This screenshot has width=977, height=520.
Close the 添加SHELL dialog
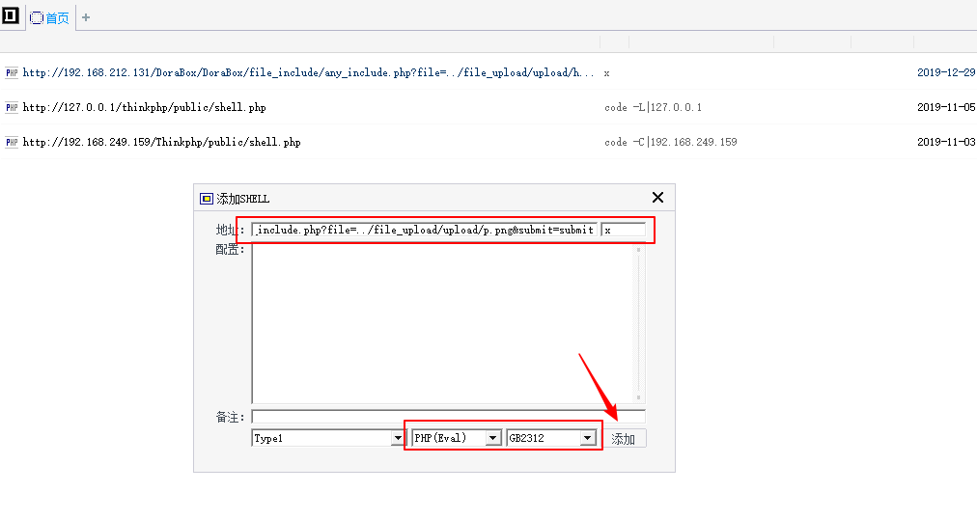pos(657,198)
